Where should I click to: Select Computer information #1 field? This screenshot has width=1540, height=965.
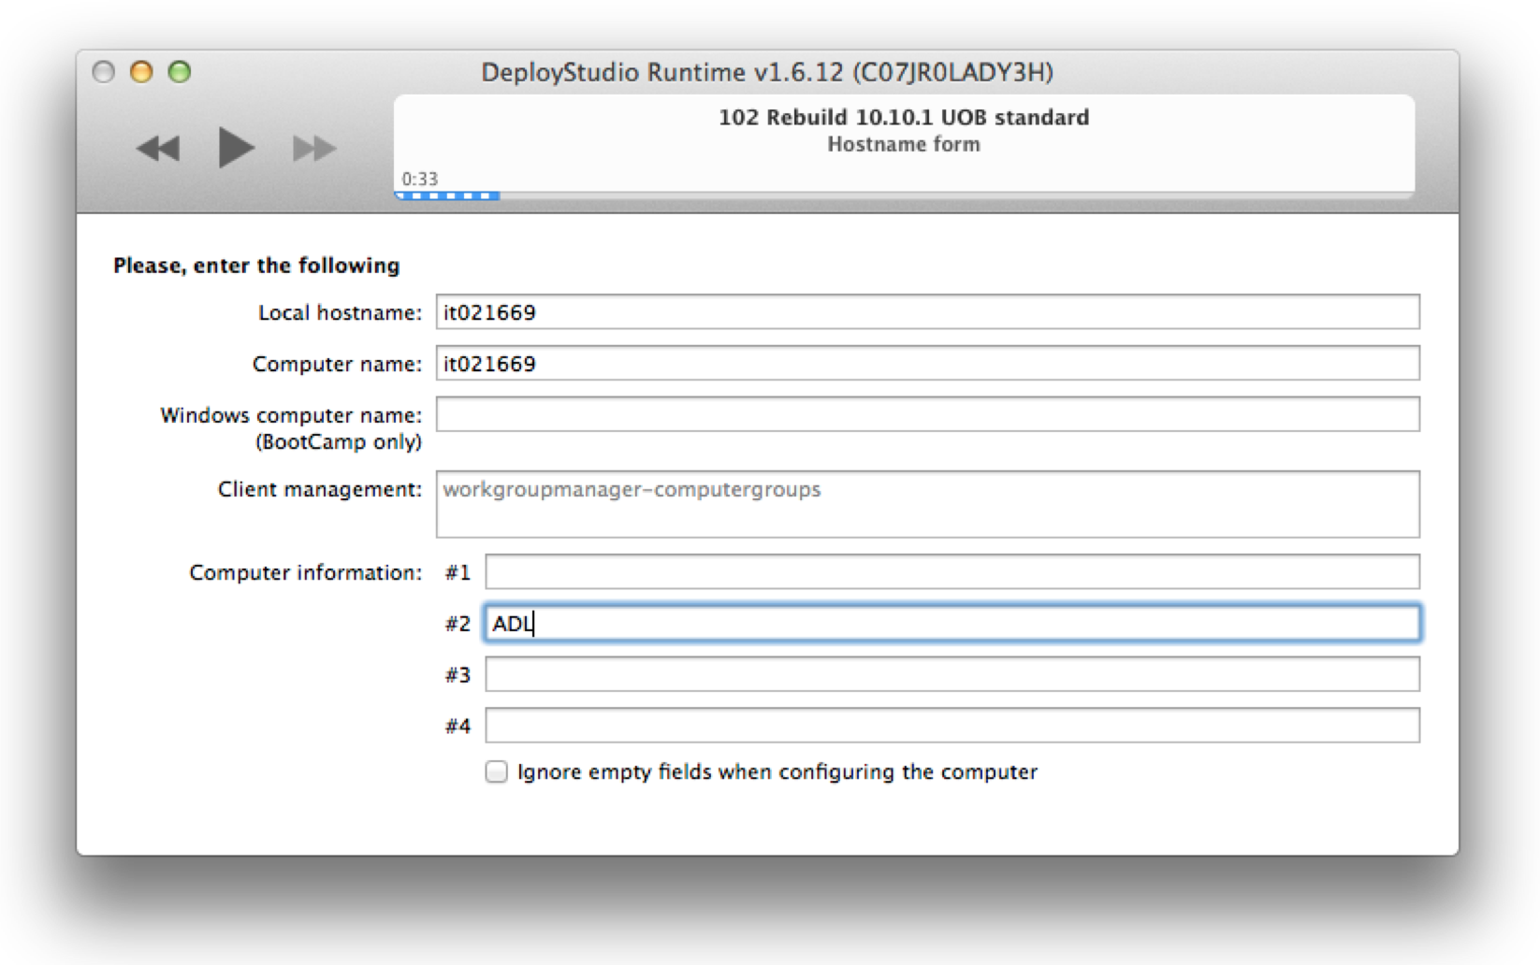tap(952, 571)
